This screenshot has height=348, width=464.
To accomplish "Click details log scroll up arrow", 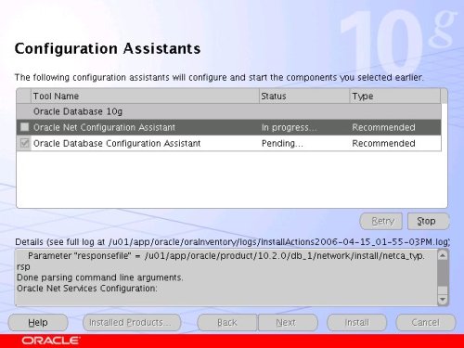I will (443, 255).
